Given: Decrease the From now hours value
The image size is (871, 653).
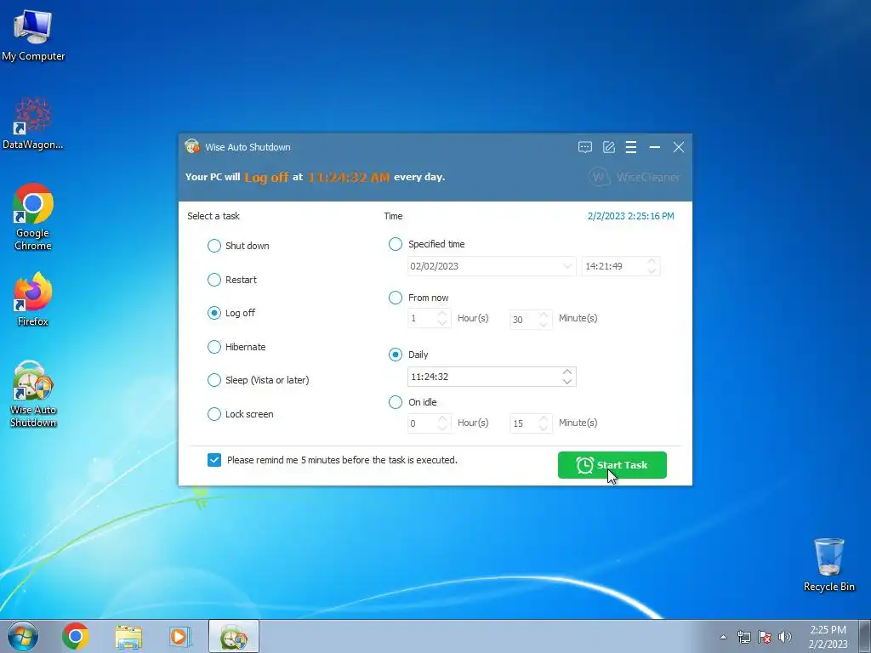Looking at the screenshot, I should pyautogui.click(x=442, y=323).
